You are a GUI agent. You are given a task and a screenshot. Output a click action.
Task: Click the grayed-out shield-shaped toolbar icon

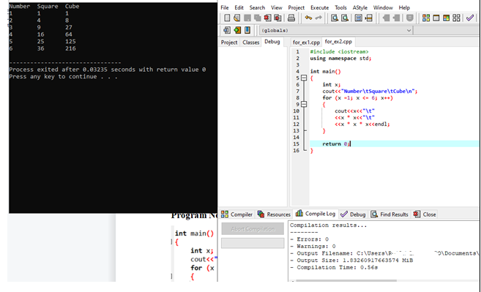[x=409, y=18]
